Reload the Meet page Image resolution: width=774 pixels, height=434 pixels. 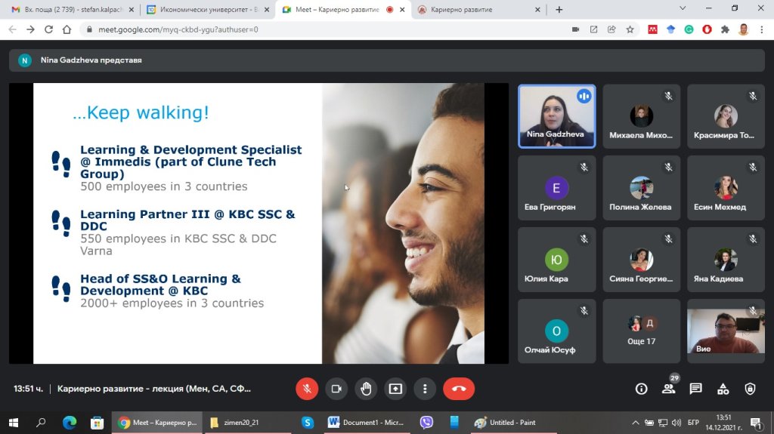(x=48, y=29)
